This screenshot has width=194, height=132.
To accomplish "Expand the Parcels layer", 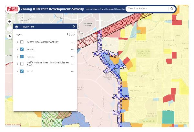I will click(17, 57).
